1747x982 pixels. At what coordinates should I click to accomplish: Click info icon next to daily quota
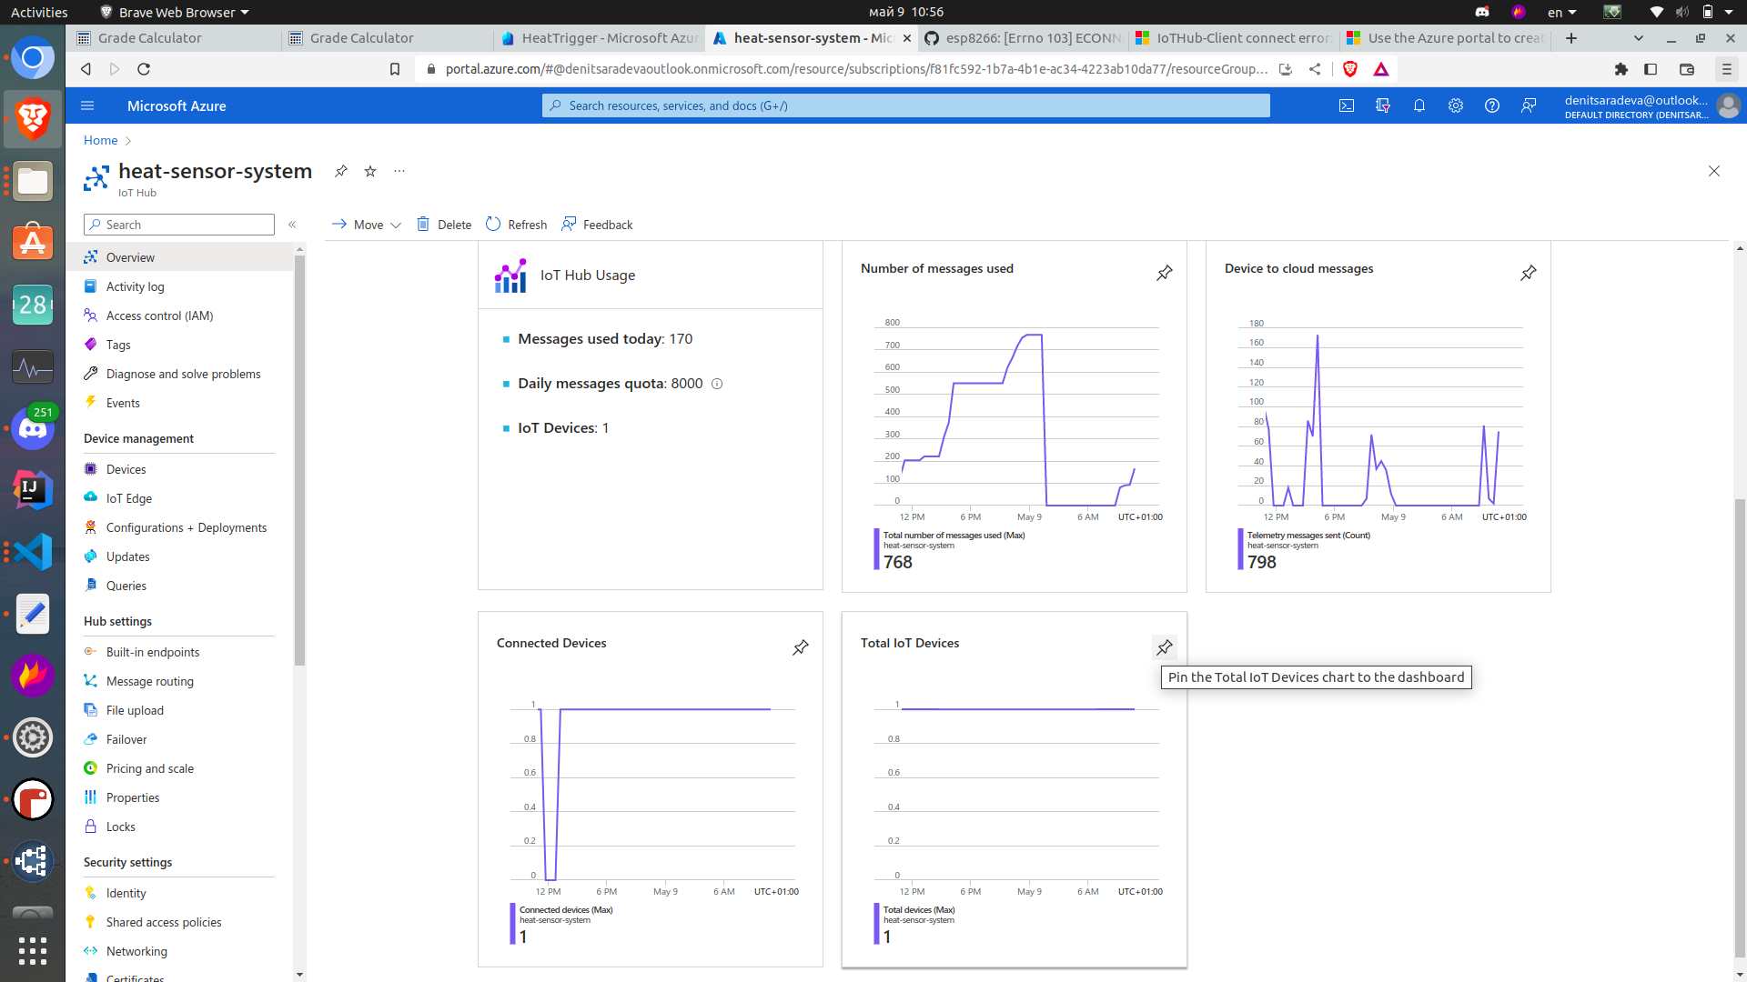[717, 384]
